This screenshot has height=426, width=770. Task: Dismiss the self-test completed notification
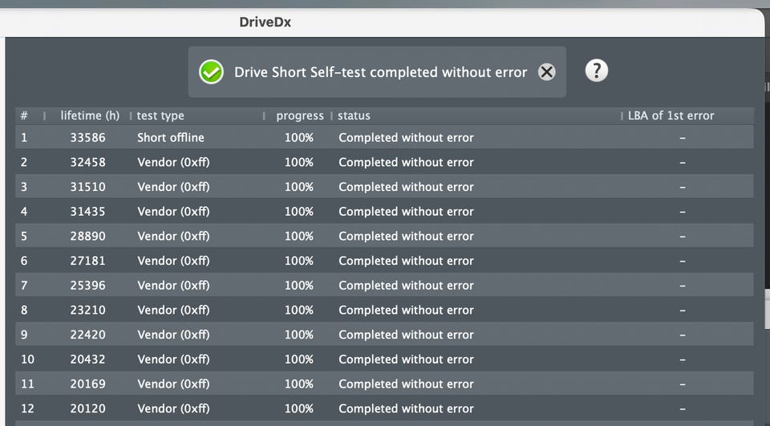[x=546, y=72]
